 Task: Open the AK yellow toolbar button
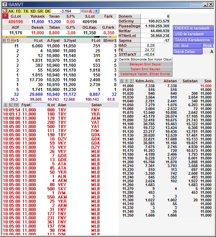pos(11,11)
